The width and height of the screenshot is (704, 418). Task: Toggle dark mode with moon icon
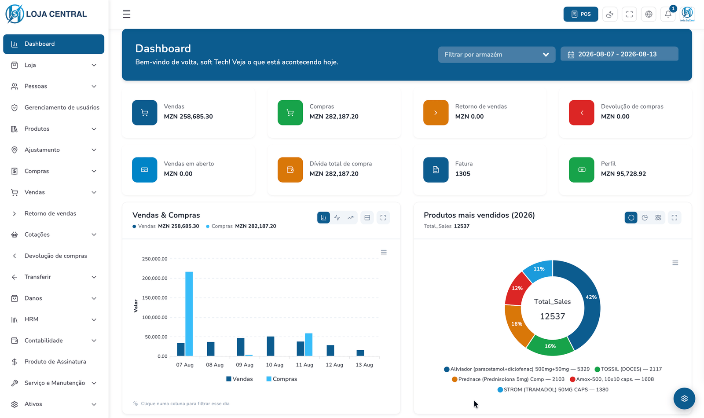pyautogui.click(x=610, y=14)
